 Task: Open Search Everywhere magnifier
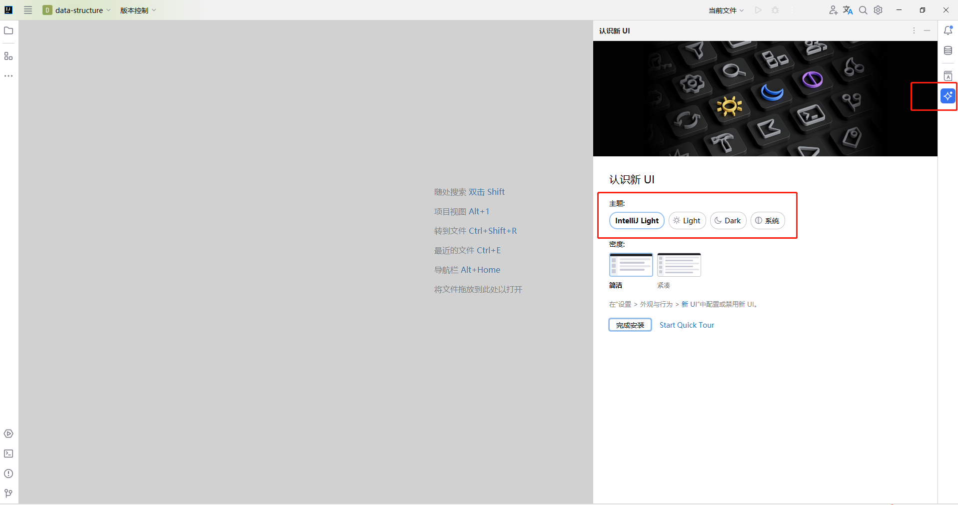[x=863, y=10]
